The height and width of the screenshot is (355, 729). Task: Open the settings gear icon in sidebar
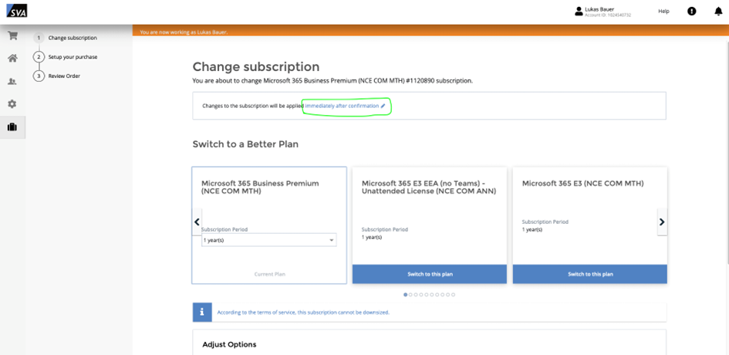point(12,104)
